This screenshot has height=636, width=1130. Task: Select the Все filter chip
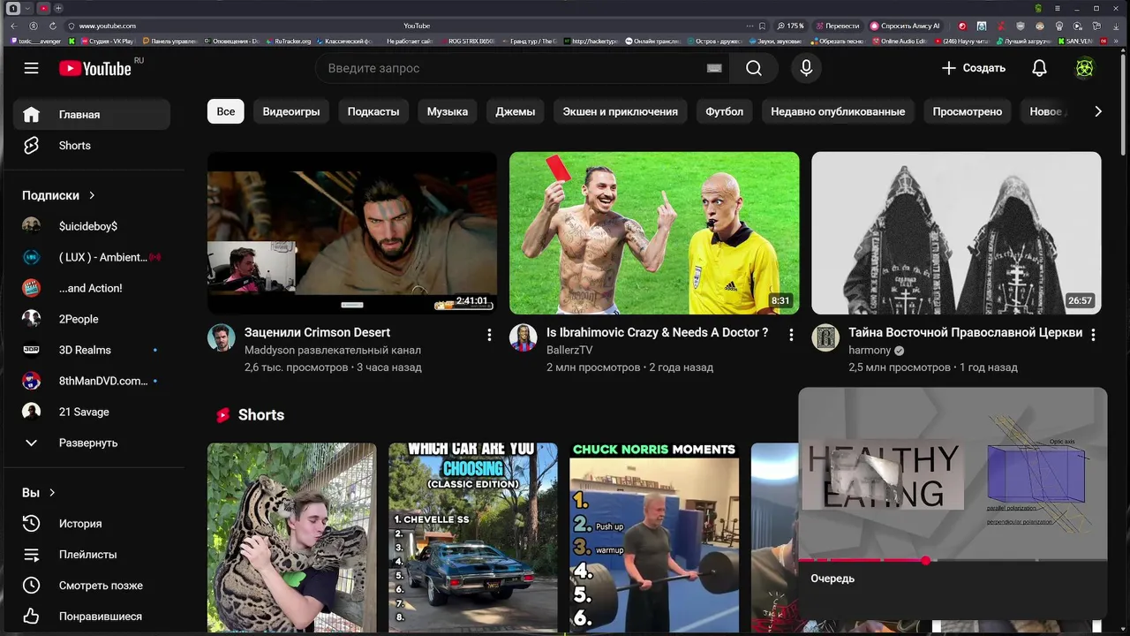[x=226, y=111]
